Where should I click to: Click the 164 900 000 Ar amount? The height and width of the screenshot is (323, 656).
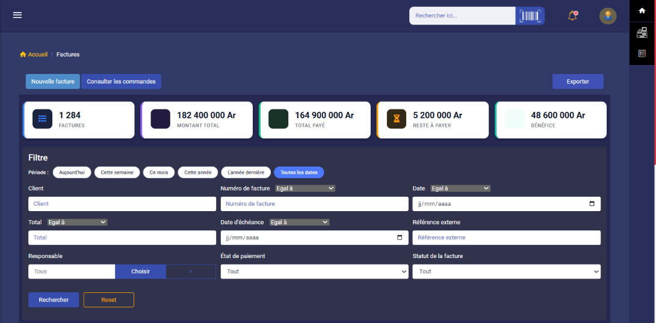pos(324,115)
